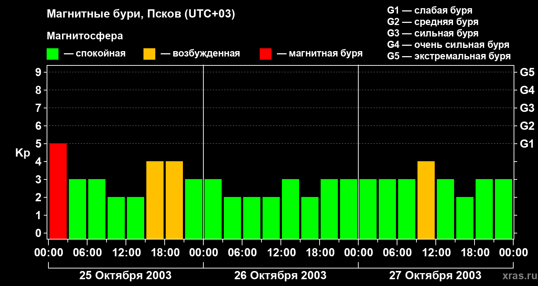Screen dimensions: 538x286
Task: Click the 03:00–06:00 green bar on 25 October
Action: coord(77,209)
